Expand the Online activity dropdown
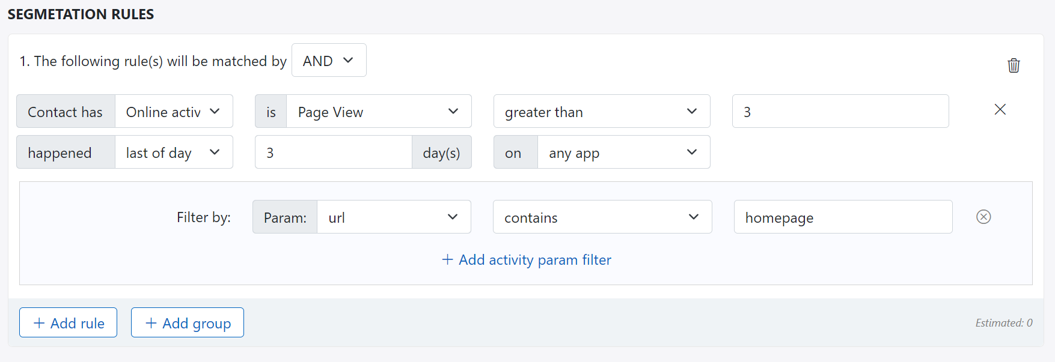 (x=174, y=112)
